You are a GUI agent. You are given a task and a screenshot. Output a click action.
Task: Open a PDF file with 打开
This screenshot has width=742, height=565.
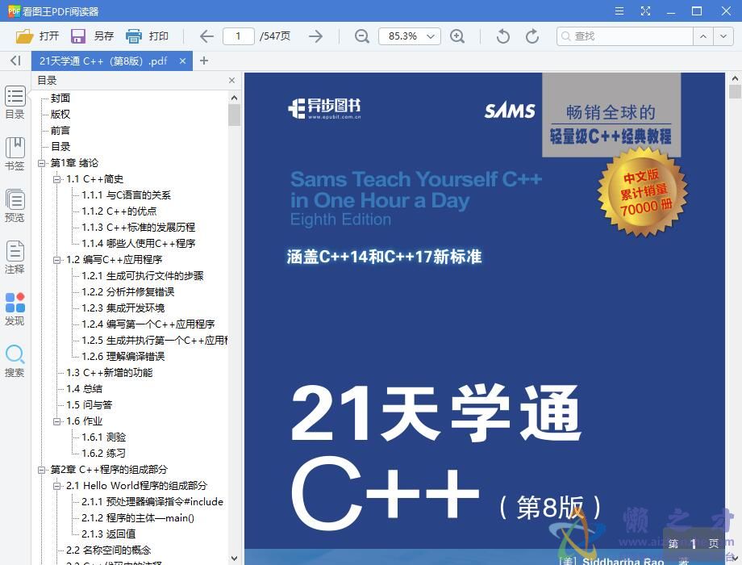pyautogui.click(x=37, y=36)
